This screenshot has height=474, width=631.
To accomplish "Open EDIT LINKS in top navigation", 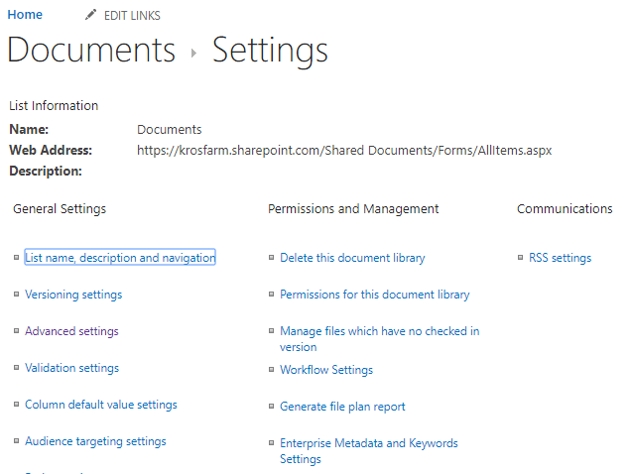I will pyautogui.click(x=132, y=15).
